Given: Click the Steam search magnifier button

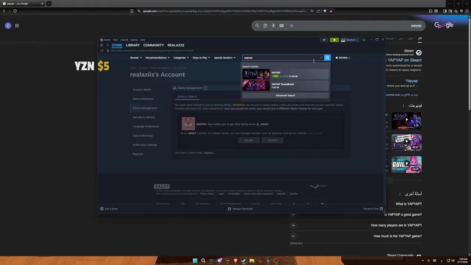Looking at the screenshot, I should pyautogui.click(x=327, y=57).
